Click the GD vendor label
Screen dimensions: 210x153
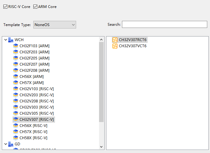(x=17, y=144)
